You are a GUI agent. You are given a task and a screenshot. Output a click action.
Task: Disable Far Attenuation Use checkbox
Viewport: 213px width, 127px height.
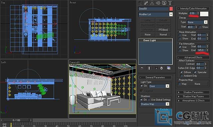click(x=180, y=47)
